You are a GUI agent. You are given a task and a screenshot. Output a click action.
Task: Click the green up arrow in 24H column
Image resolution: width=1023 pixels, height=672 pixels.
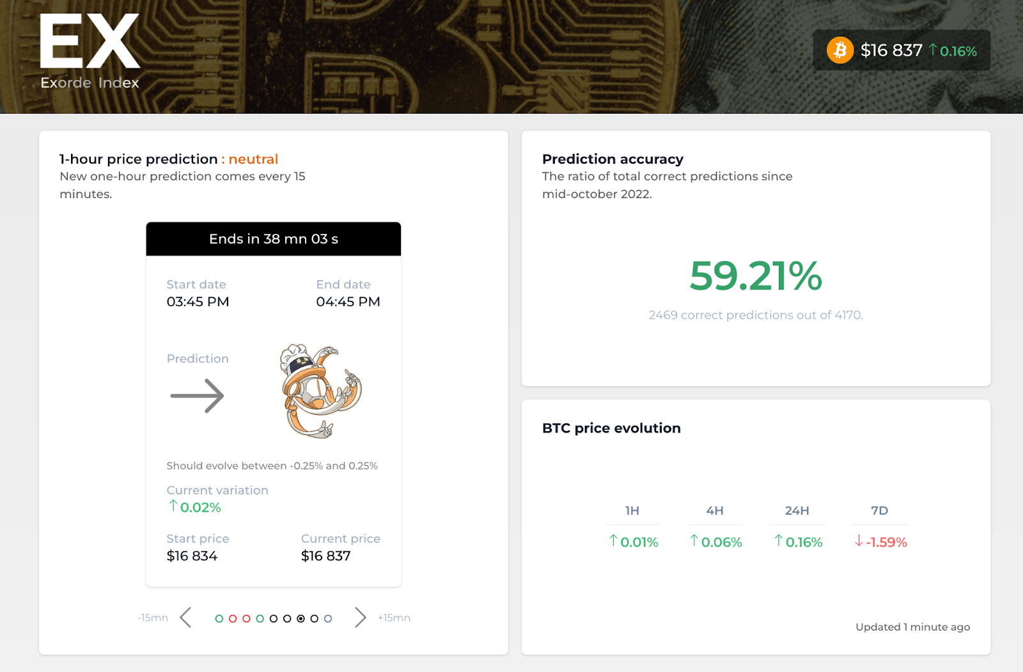tap(778, 541)
